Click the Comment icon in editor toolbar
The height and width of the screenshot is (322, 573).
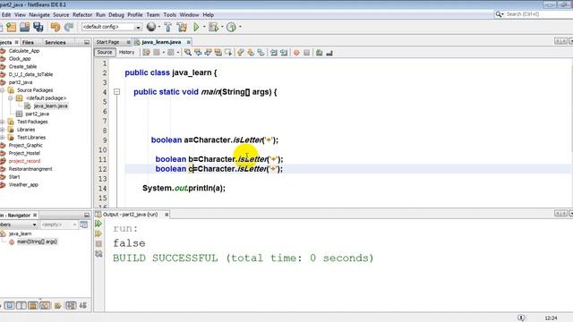point(319,53)
